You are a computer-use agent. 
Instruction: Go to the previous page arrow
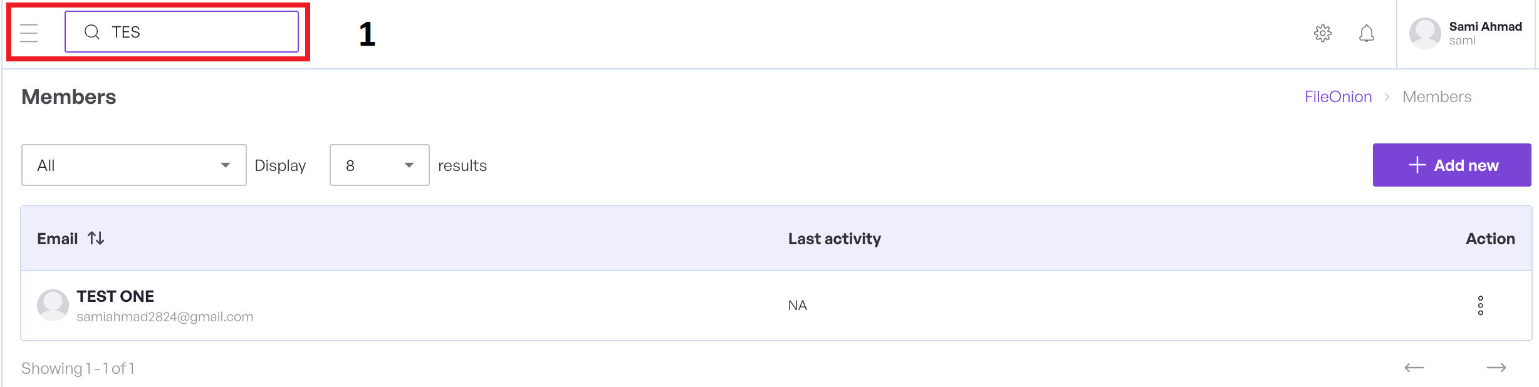(x=1414, y=368)
